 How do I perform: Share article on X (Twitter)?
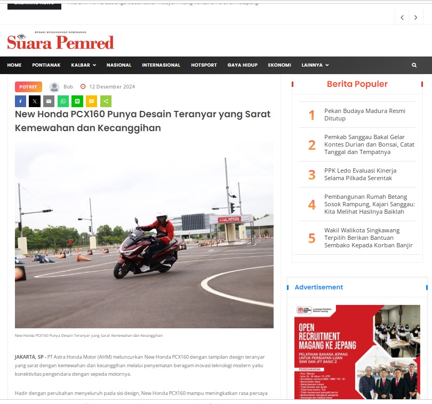35,101
